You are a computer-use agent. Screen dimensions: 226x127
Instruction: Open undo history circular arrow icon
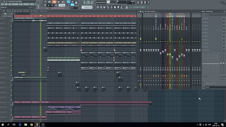[138, 2]
